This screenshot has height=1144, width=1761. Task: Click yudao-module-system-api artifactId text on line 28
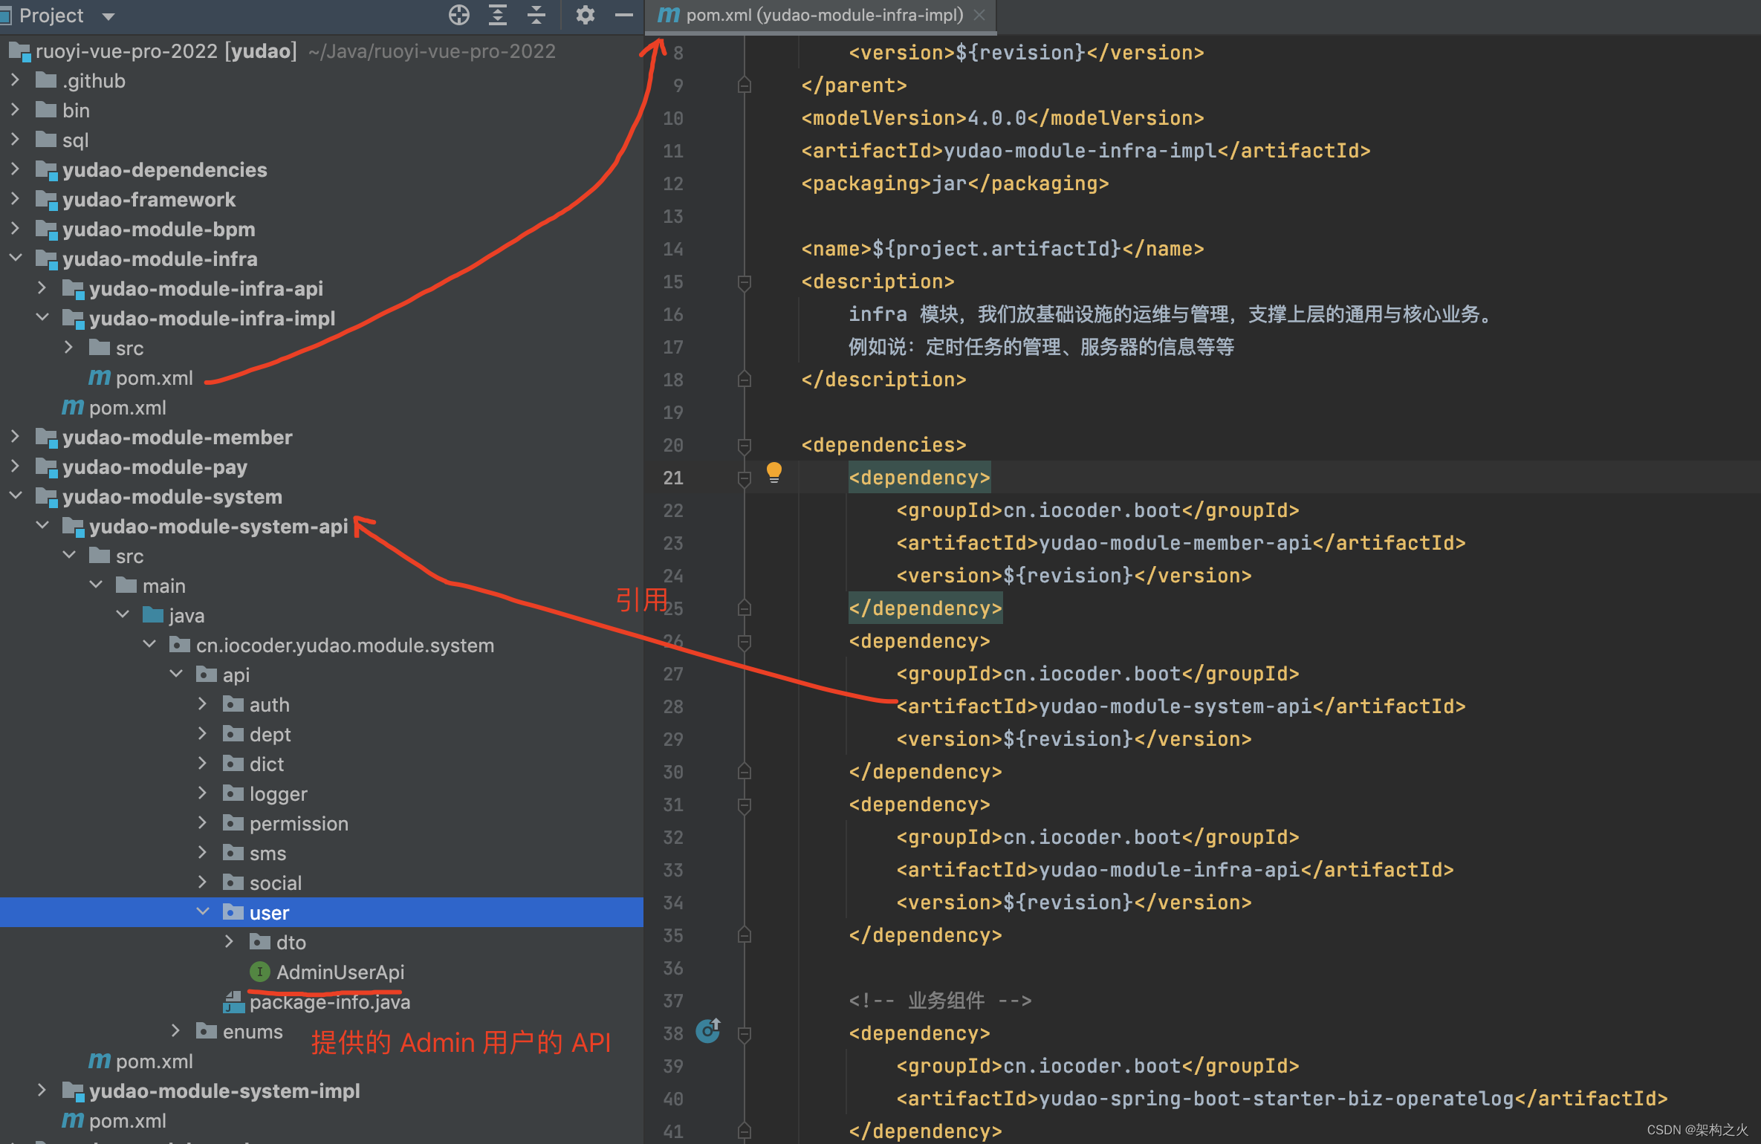(1175, 706)
